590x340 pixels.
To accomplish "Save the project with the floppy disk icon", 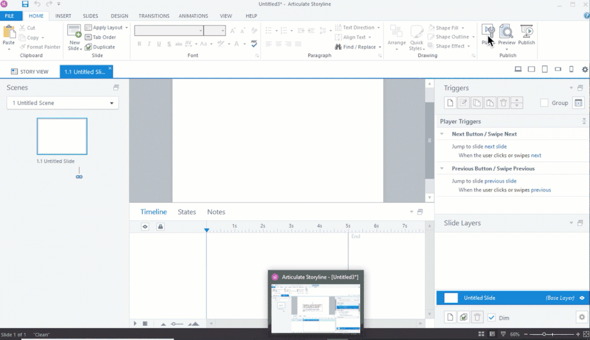I will coord(25,4).
